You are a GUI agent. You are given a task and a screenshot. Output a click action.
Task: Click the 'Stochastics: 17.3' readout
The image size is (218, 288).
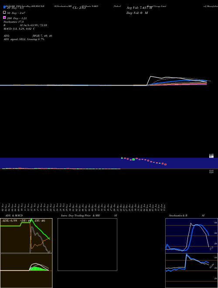14,22
